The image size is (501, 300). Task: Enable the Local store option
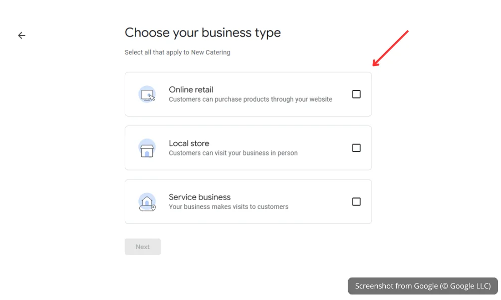pyautogui.click(x=356, y=147)
